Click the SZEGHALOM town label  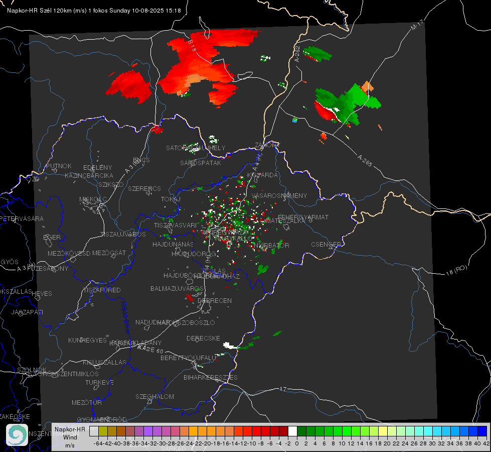[x=154, y=396]
